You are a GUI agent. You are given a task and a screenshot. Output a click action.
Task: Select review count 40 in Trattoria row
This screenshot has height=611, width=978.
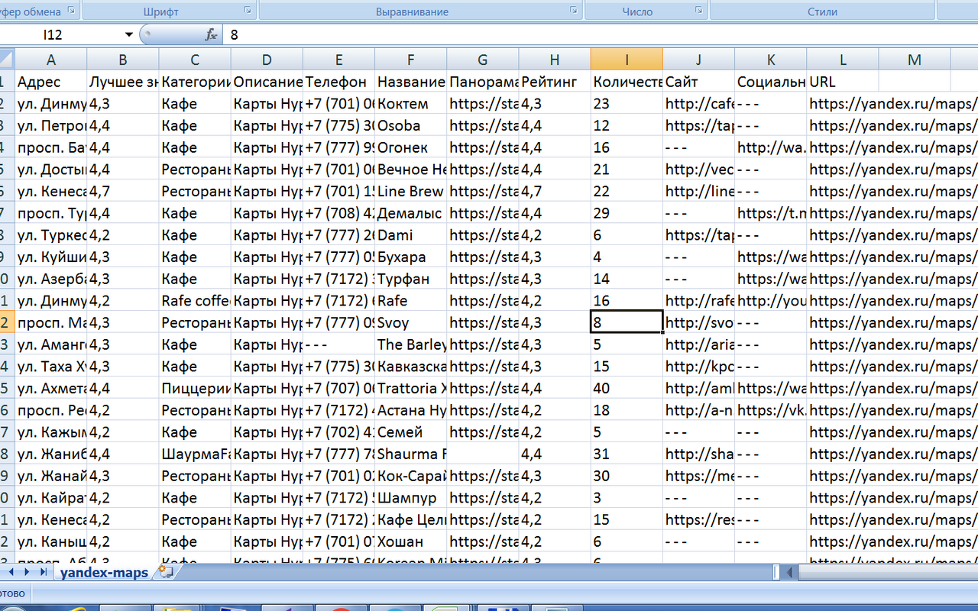[x=627, y=388]
